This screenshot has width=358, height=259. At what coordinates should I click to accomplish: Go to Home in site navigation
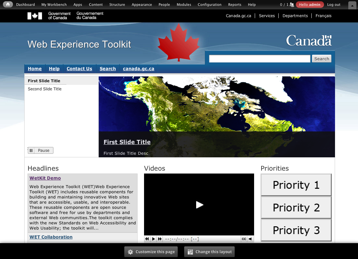point(35,69)
